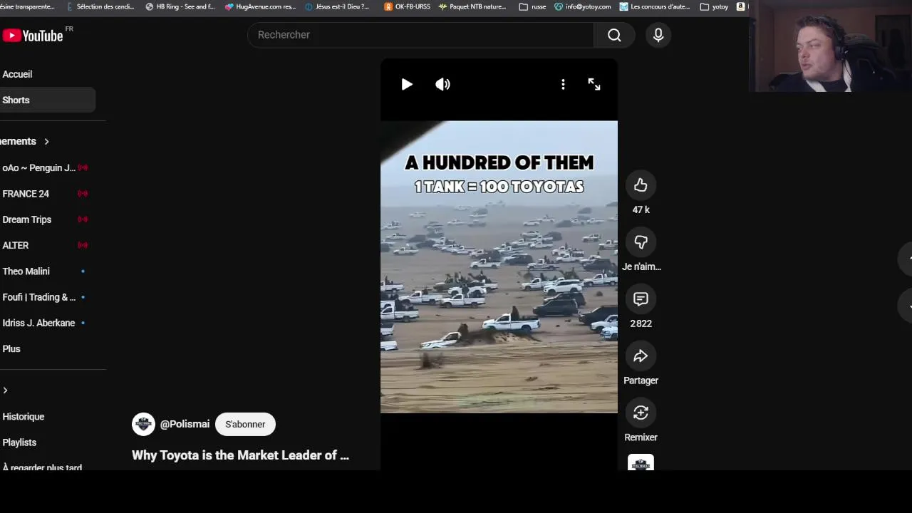Screen dimensions: 912x513
Task: Start voice search with microphone
Action: tap(658, 35)
